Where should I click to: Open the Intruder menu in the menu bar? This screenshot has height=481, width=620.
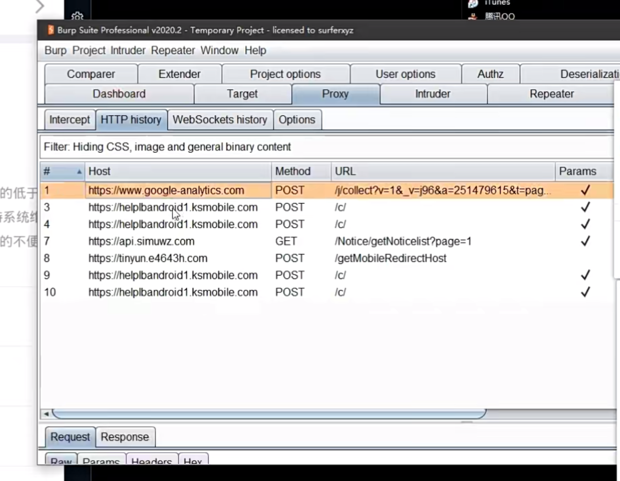(128, 50)
